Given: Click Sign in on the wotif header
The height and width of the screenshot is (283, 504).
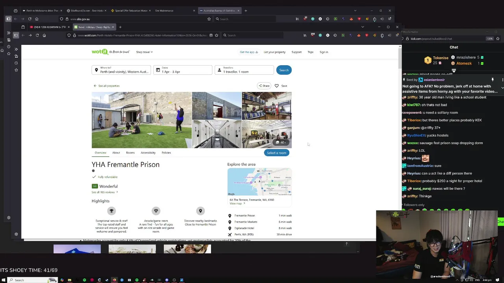Looking at the screenshot, I should tap(324, 52).
